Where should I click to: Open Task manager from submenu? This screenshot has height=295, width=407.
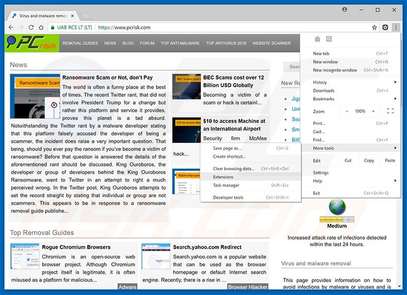[251, 185]
